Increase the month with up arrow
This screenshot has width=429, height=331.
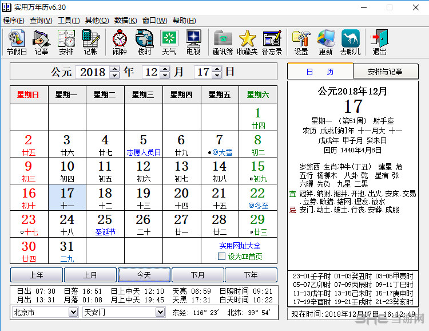(x=165, y=69)
